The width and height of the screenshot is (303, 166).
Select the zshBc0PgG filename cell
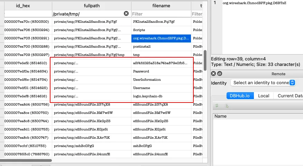[x=161, y=146]
